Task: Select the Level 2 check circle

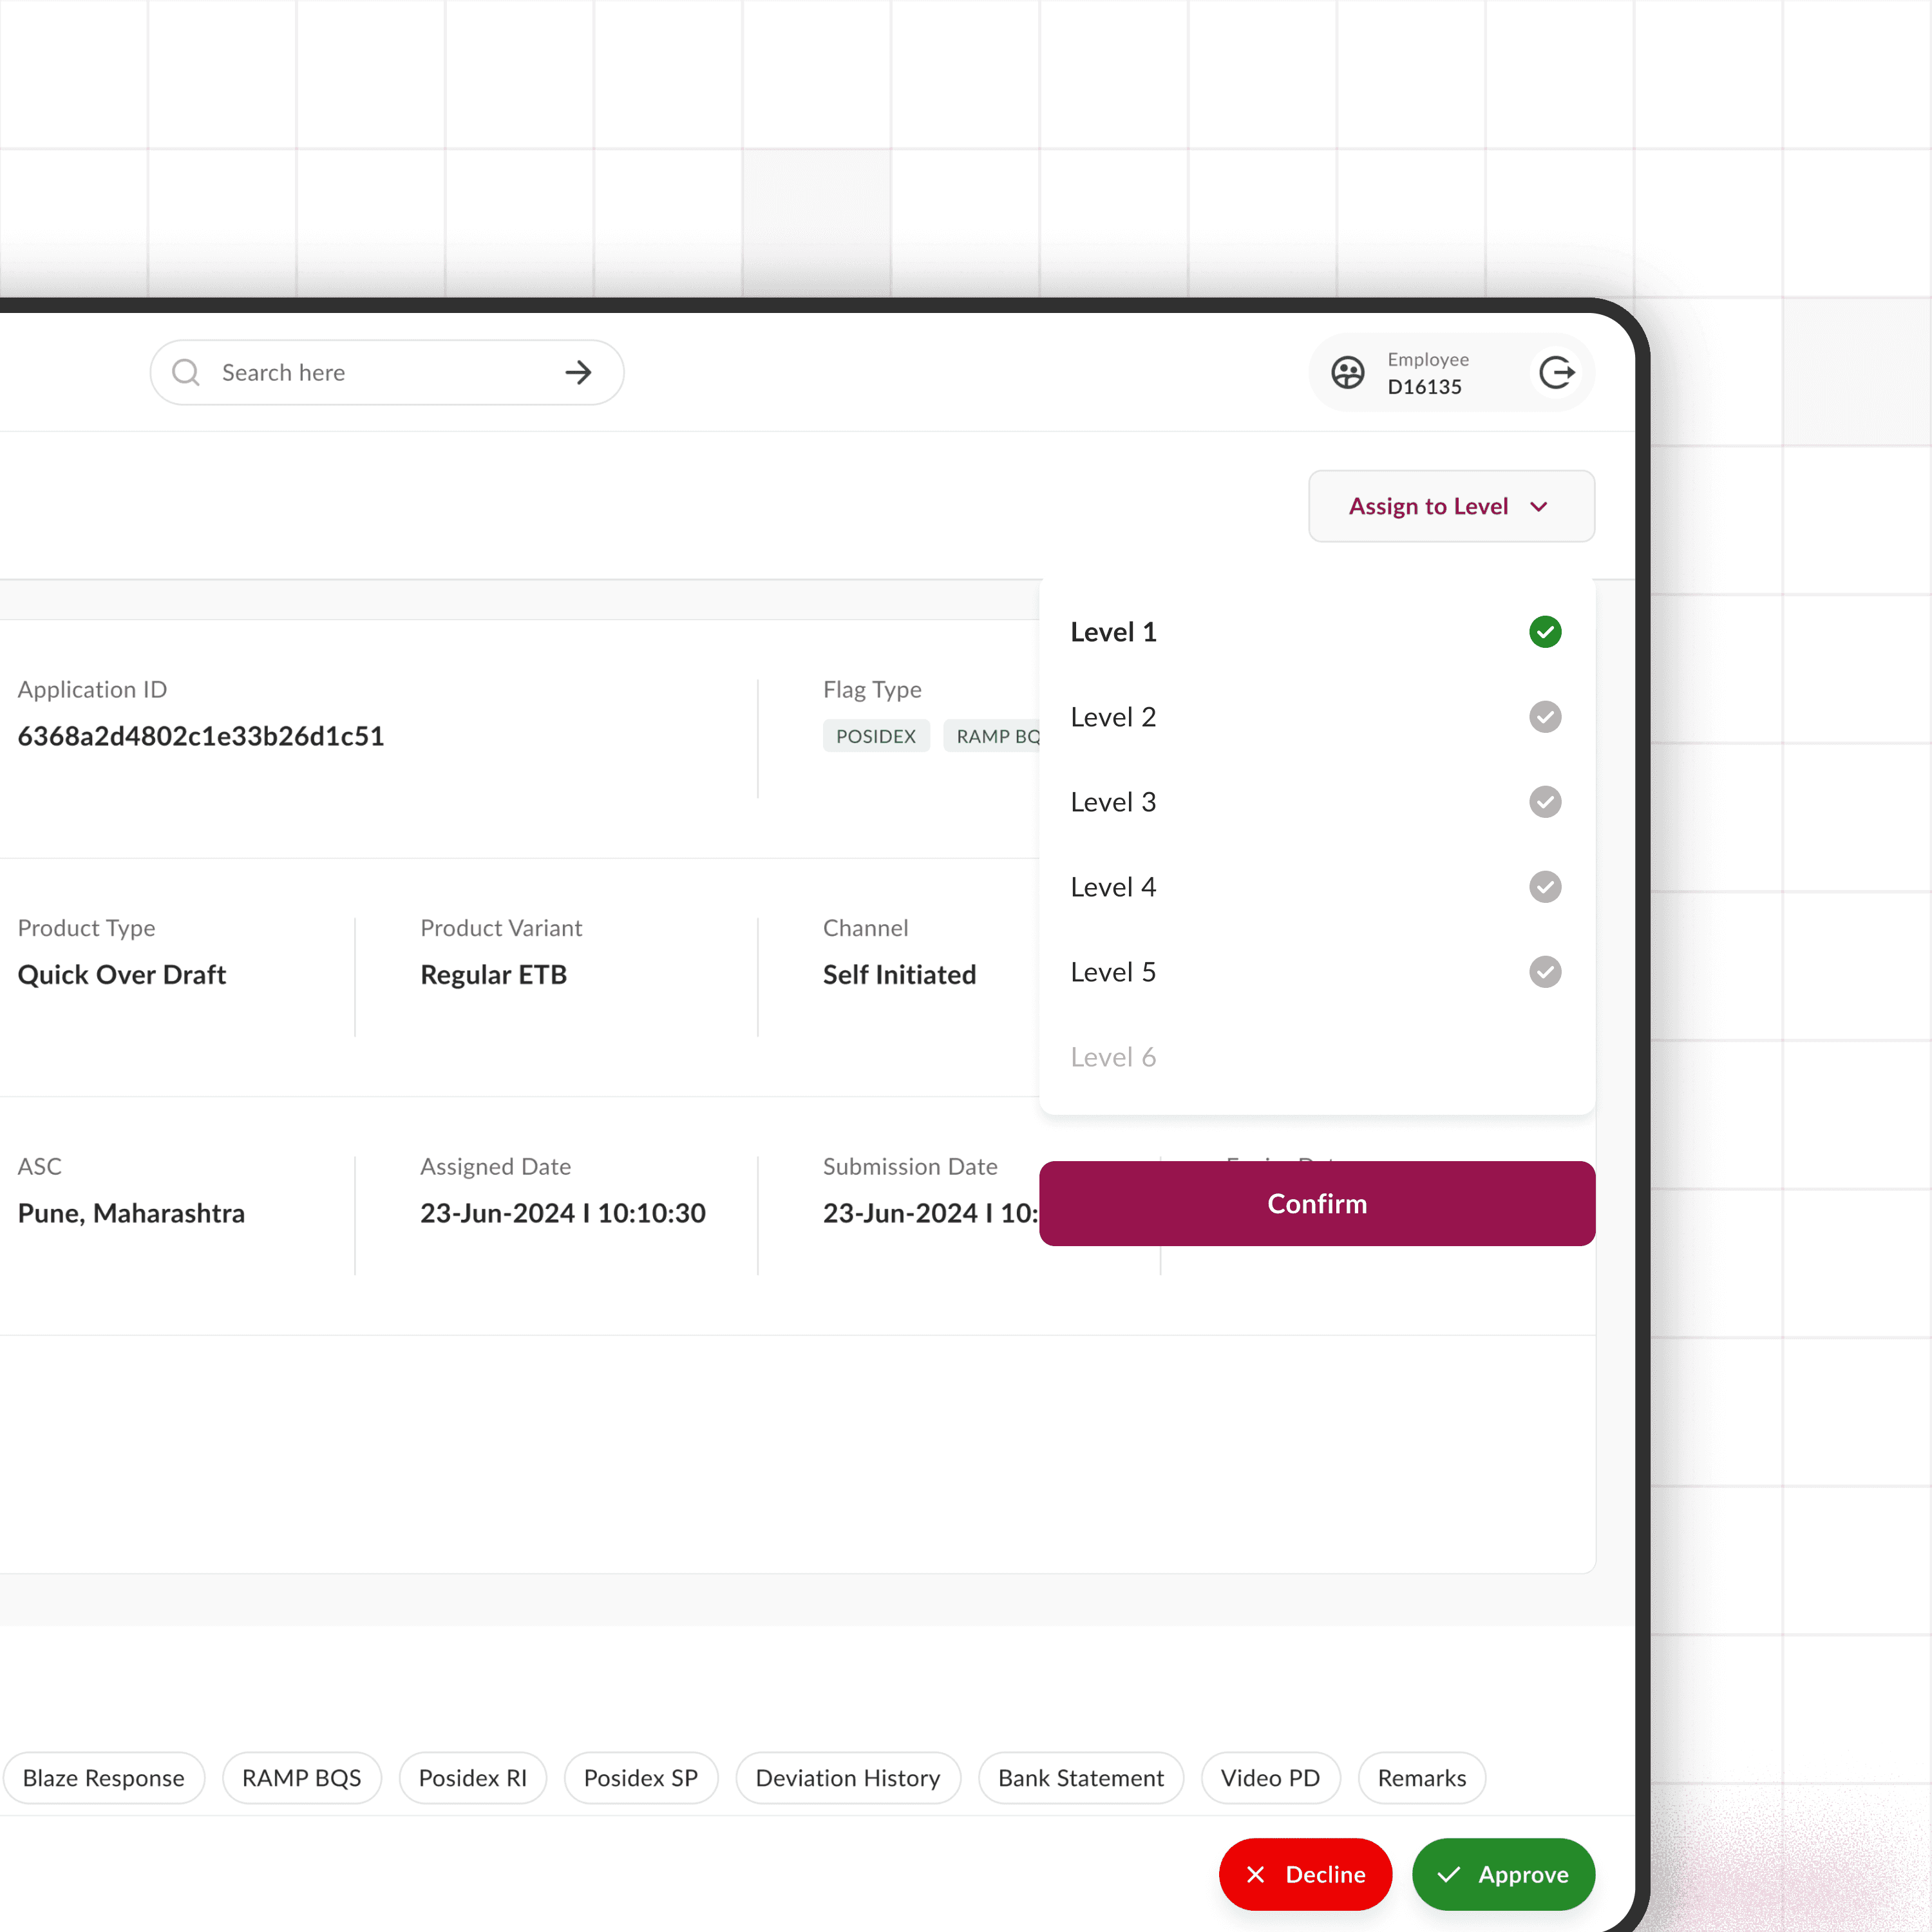Action: 1544,716
